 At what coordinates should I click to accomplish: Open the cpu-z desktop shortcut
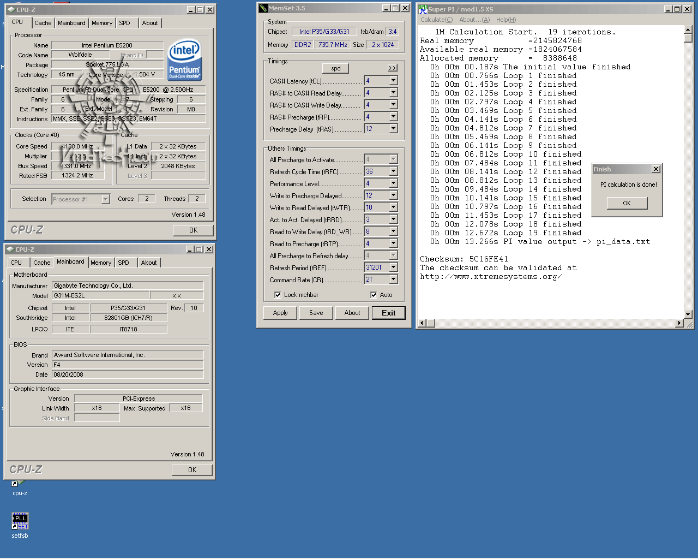[x=20, y=487]
